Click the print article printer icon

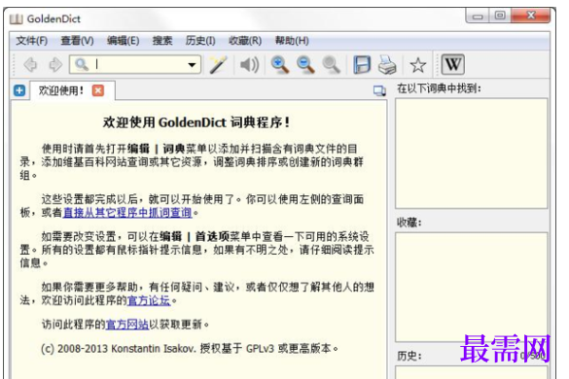click(x=387, y=65)
